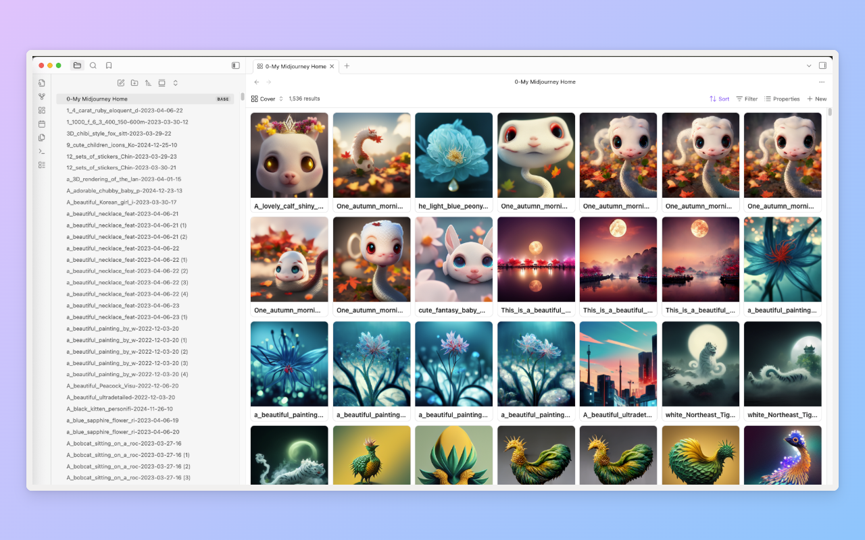Open the daily note calendar icon
The height and width of the screenshot is (540, 865).
click(x=42, y=124)
